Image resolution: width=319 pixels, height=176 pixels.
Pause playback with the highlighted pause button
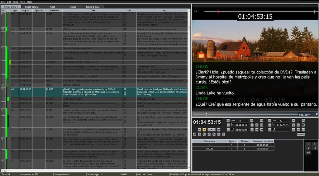[204, 130]
